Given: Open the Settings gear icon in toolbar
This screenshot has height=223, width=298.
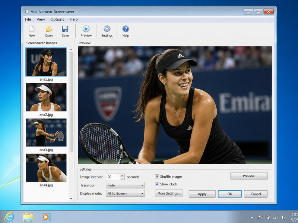Looking at the screenshot, I should (107, 29).
